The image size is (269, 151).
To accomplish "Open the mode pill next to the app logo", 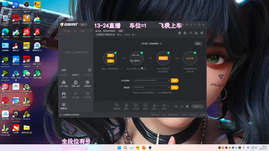I will pyautogui.click(x=83, y=24).
